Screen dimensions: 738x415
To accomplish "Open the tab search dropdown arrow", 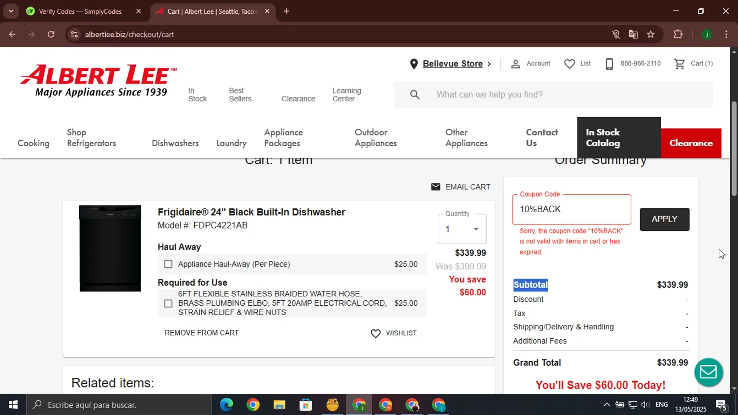I will point(11,11).
